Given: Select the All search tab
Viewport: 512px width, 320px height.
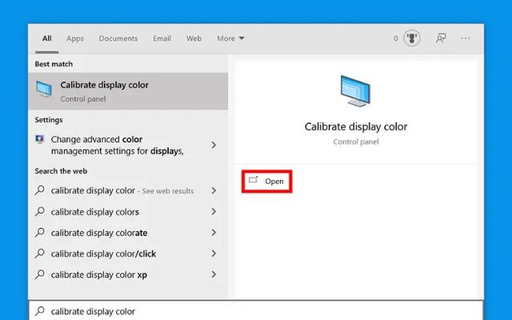Looking at the screenshot, I should click(x=46, y=38).
